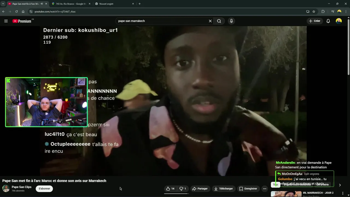Open the Pape San Clips channel avatar
The image size is (350, 197).
[x=6, y=188]
